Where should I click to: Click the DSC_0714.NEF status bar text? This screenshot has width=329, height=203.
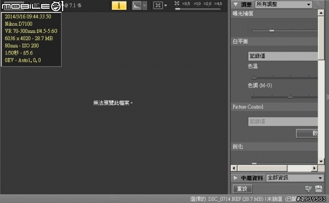tap(224, 199)
